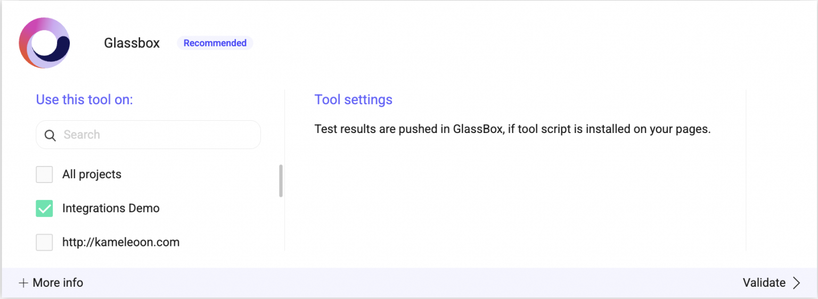Click the http://kameleoon.com project label
This screenshot has height=299, width=818.
click(x=121, y=243)
